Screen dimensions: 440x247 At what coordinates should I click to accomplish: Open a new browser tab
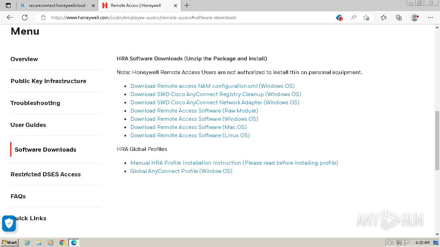(187, 5)
